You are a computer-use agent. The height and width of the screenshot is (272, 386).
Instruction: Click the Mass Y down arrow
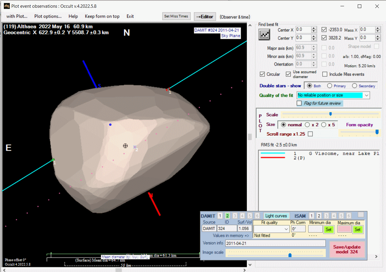pyautogui.click(x=378, y=40)
